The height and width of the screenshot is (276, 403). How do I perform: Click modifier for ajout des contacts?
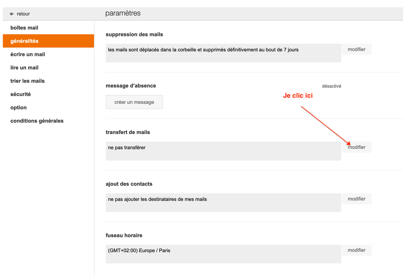tap(357, 199)
